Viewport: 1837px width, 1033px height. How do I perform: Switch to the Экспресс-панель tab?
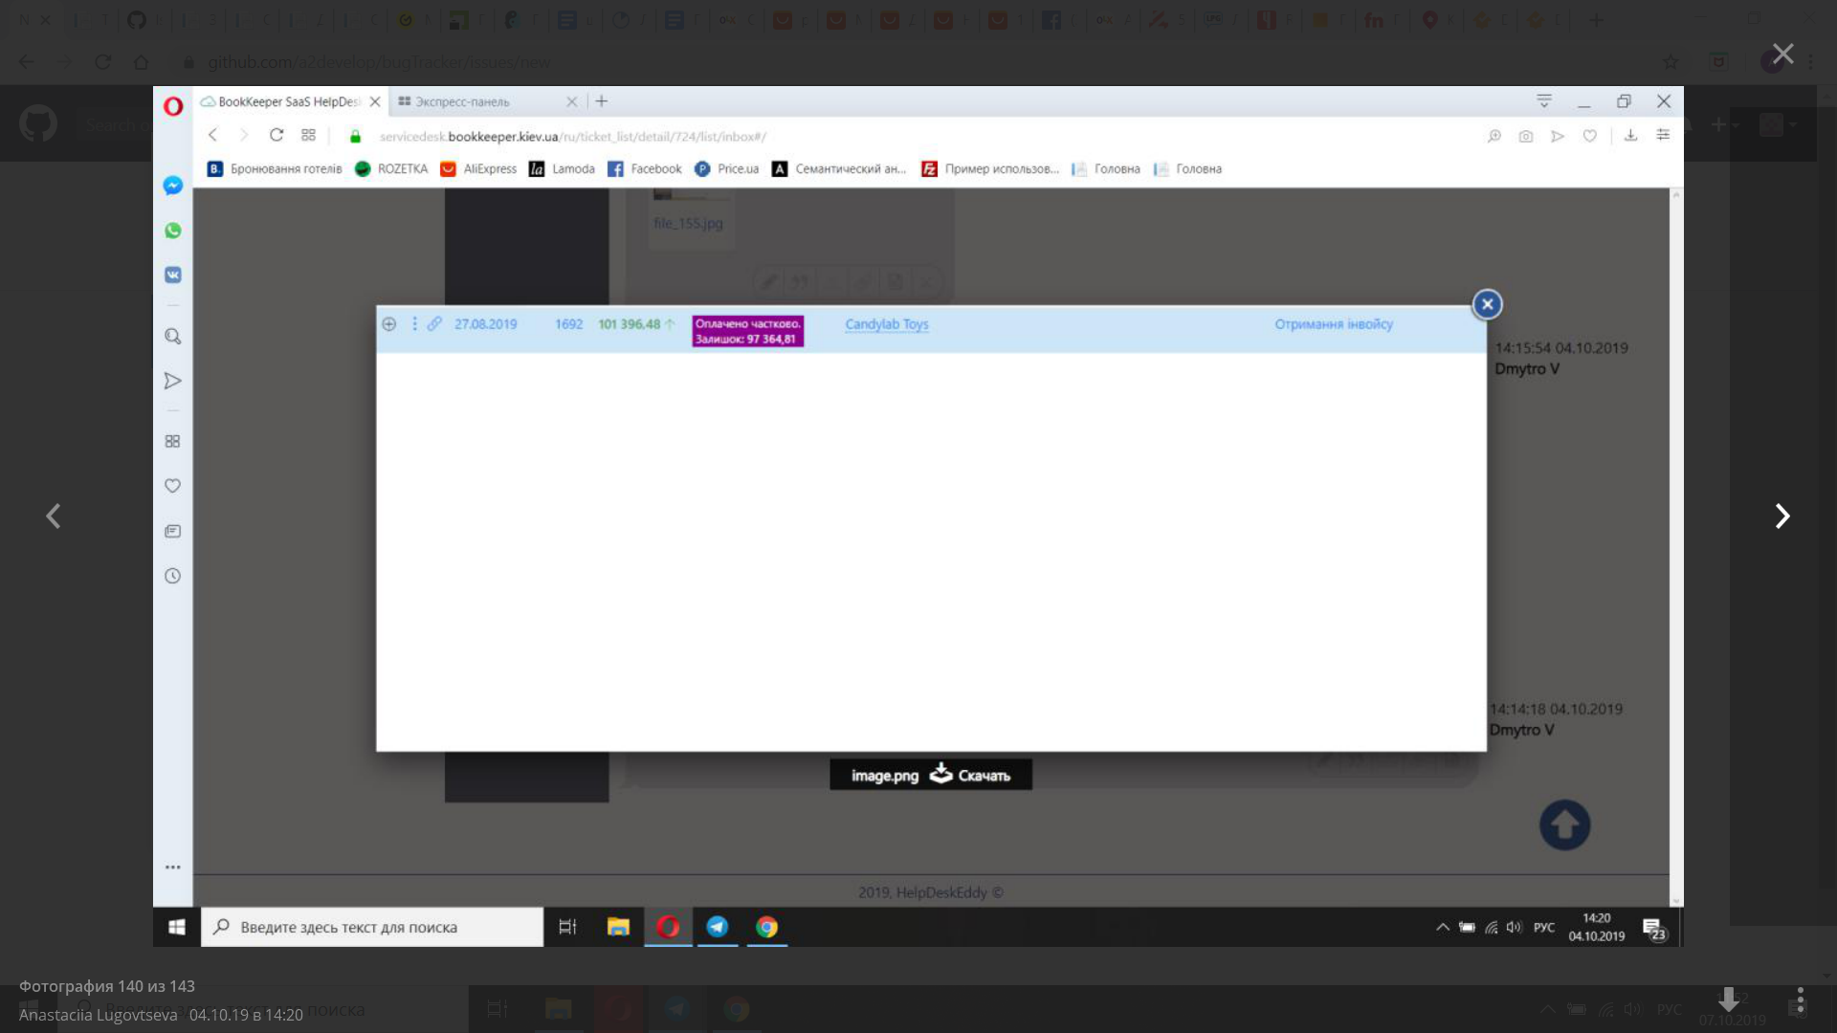[462, 101]
